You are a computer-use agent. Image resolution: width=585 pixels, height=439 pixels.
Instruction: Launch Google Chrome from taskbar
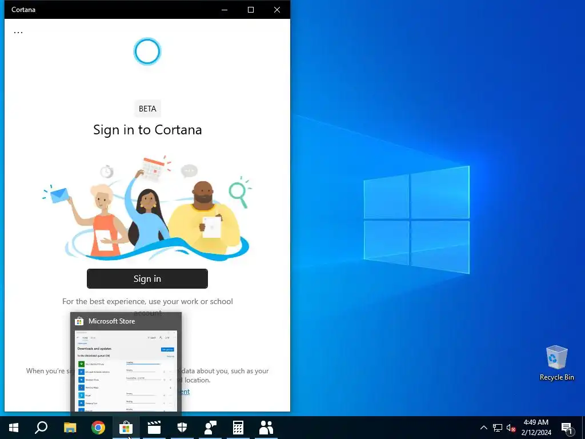pos(98,428)
